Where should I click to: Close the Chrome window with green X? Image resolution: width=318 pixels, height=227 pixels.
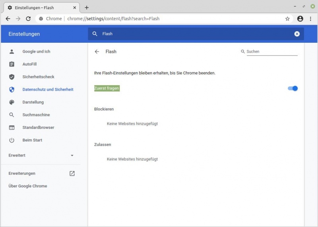click(313, 6)
